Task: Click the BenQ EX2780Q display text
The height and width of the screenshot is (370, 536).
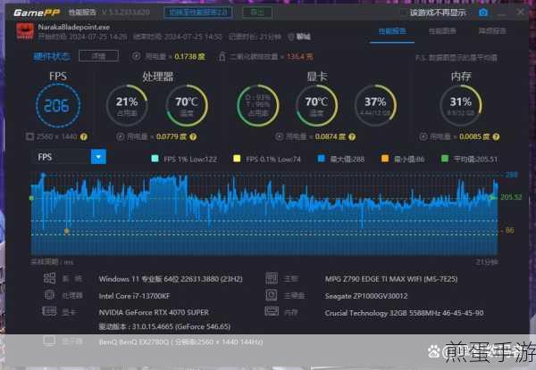Action: click(x=180, y=341)
